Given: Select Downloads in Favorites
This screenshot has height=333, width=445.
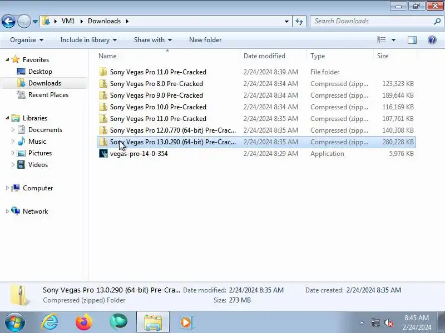Looking at the screenshot, I should tap(44, 83).
